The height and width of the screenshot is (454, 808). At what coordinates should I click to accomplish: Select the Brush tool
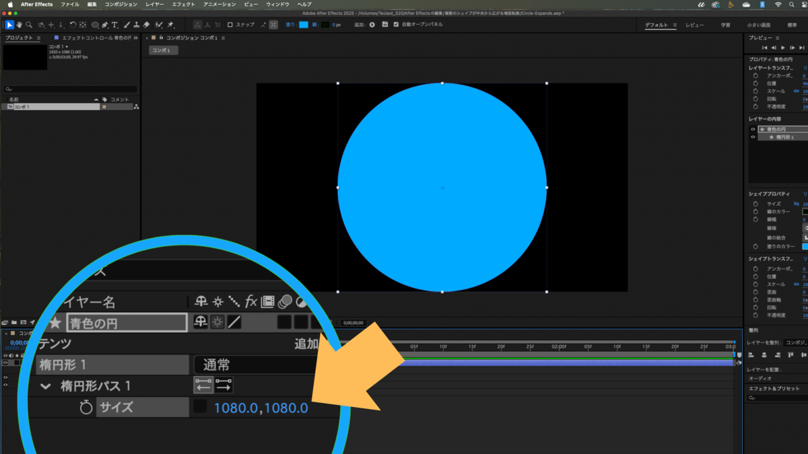(127, 25)
